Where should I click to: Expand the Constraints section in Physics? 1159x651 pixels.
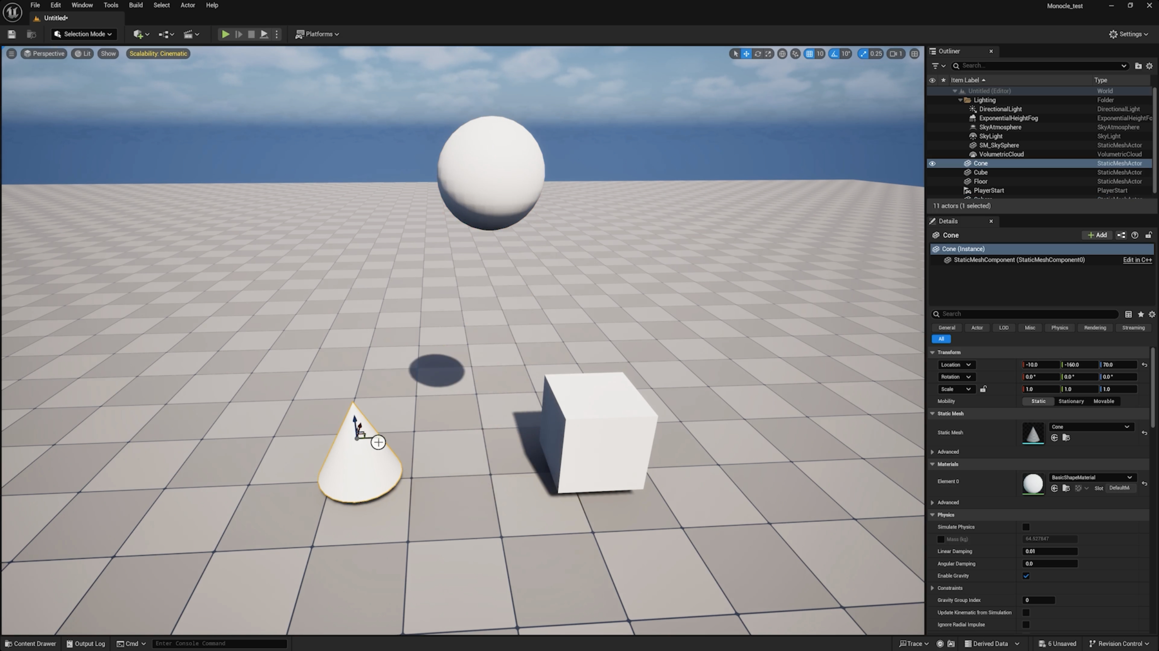click(x=933, y=588)
